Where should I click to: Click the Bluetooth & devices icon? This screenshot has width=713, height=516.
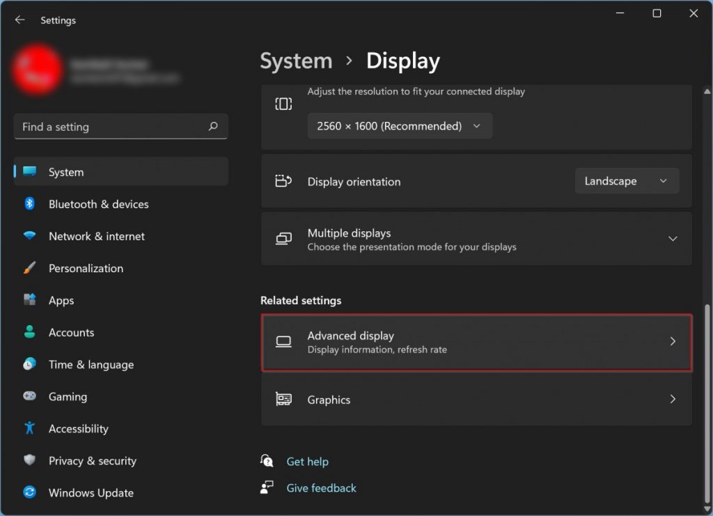(x=31, y=204)
